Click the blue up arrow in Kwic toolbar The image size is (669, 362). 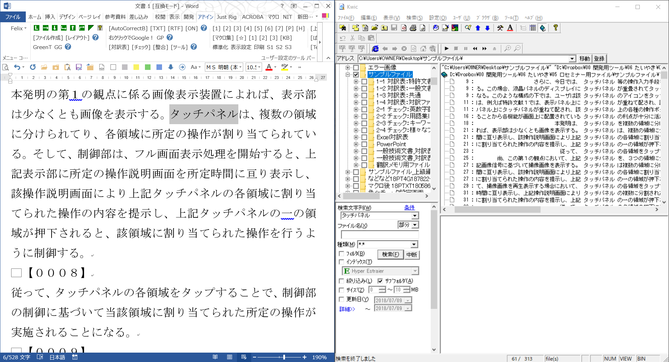tap(478, 28)
